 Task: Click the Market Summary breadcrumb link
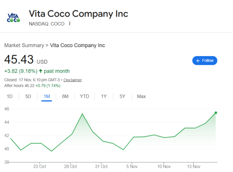[x=24, y=45]
